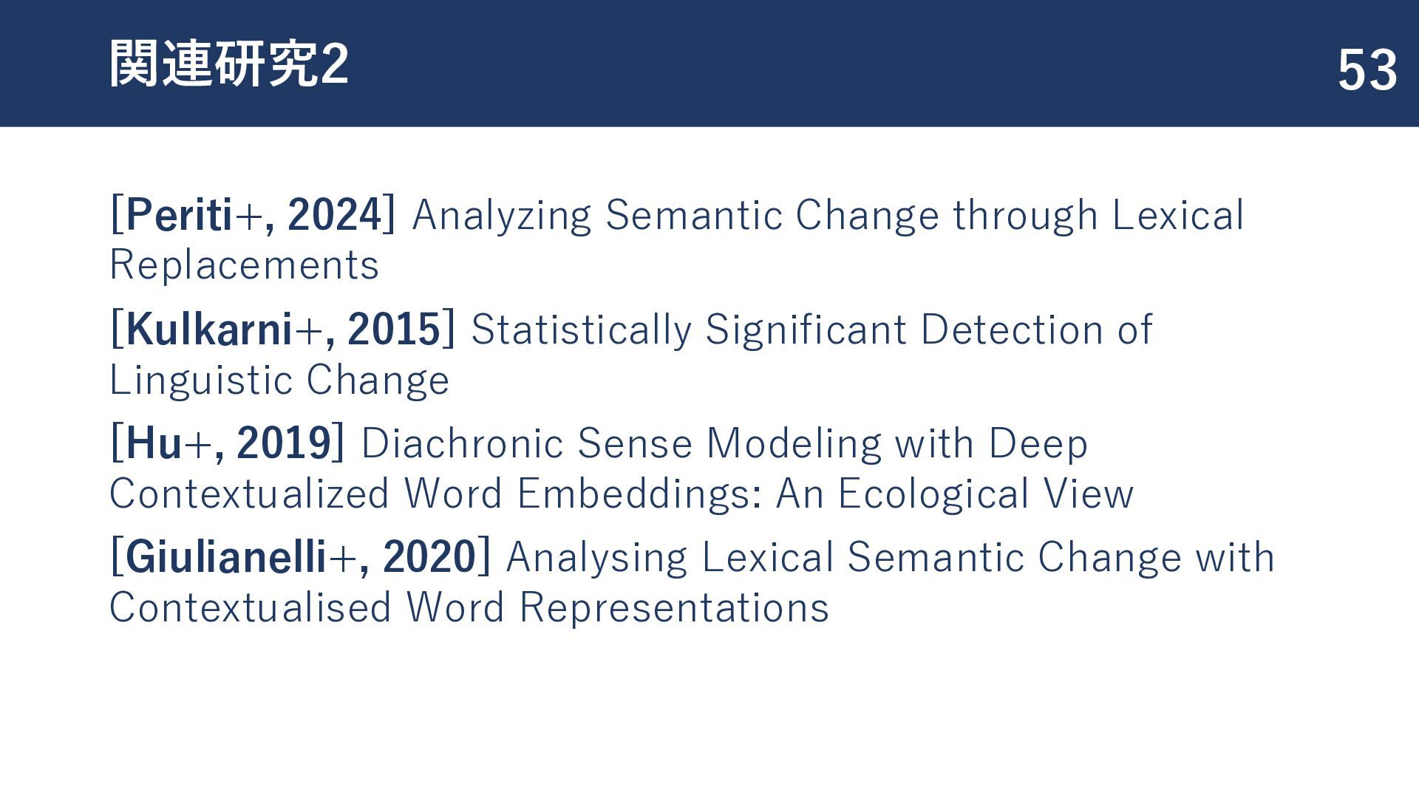Click the text "Linguistic Change"

(x=279, y=380)
